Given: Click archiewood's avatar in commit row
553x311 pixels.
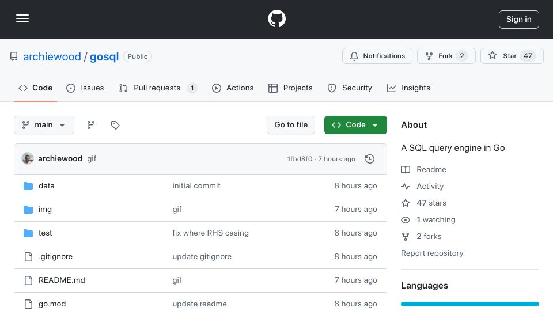Looking at the screenshot, I should click(28, 159).
